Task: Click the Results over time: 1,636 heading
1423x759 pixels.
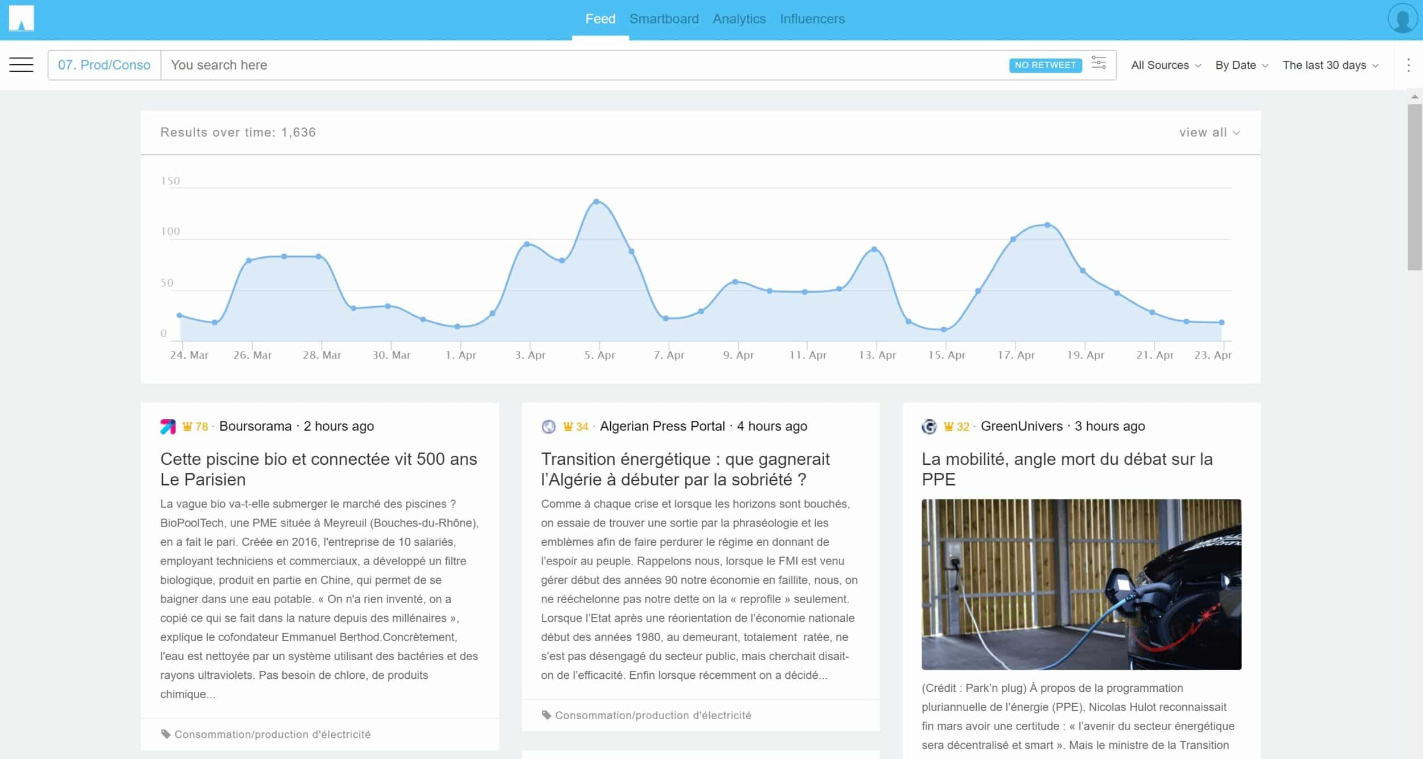Action: pyautogui.click(x=238, y=133)
